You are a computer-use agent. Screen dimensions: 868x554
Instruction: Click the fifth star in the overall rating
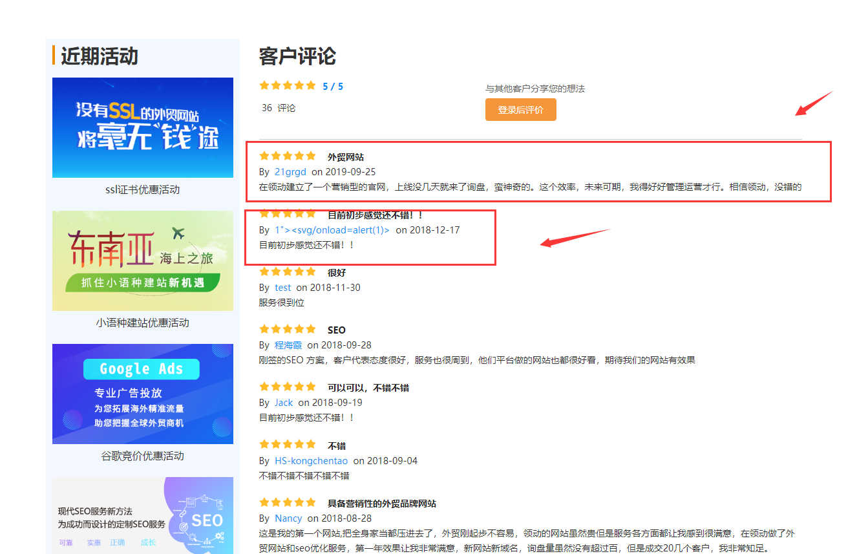312,85
